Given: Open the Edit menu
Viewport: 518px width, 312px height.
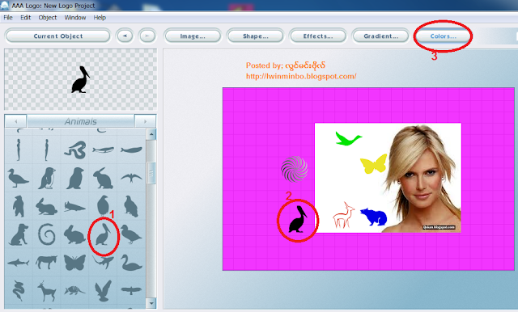Looking at the screenshot, I should (x=25, y=18).
